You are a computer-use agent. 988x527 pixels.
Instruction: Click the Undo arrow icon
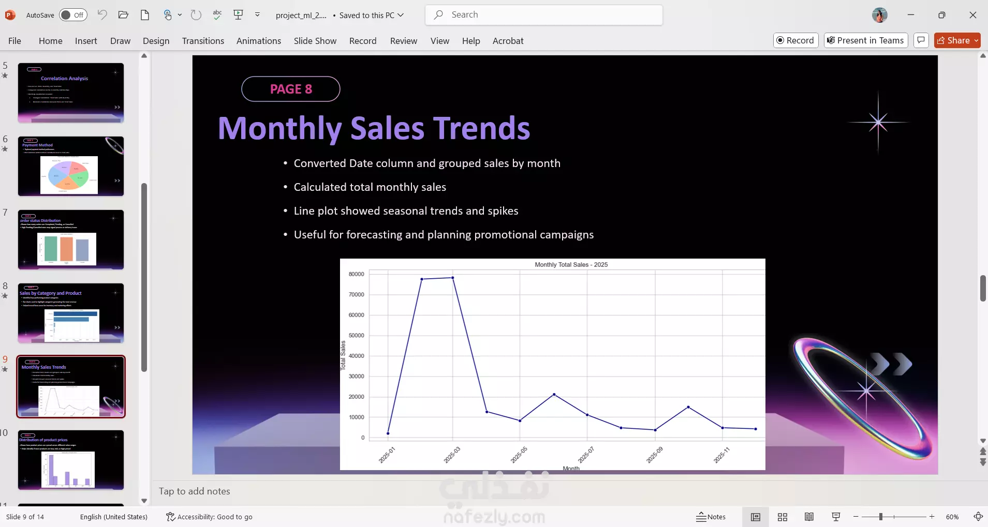[102, 15]
